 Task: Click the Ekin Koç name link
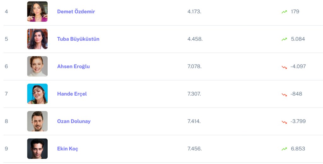click(x=68, y=149)
